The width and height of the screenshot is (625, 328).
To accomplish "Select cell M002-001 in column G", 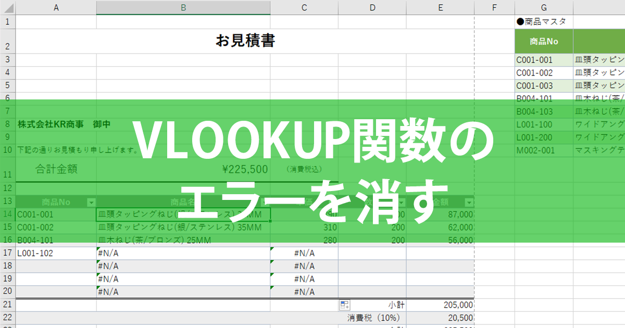I will click(544, 150).
